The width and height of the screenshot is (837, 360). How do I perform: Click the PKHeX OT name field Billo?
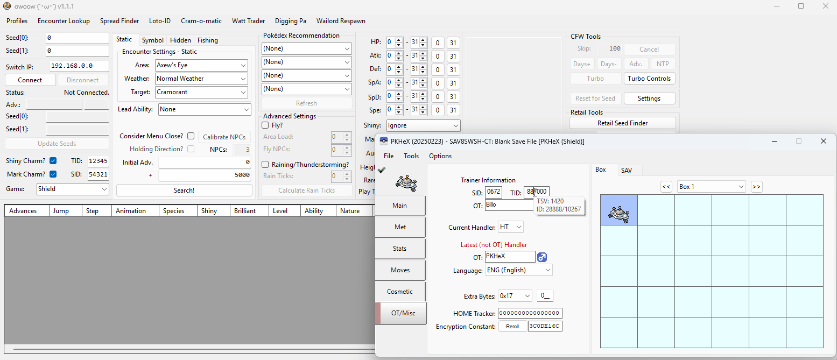510,205
